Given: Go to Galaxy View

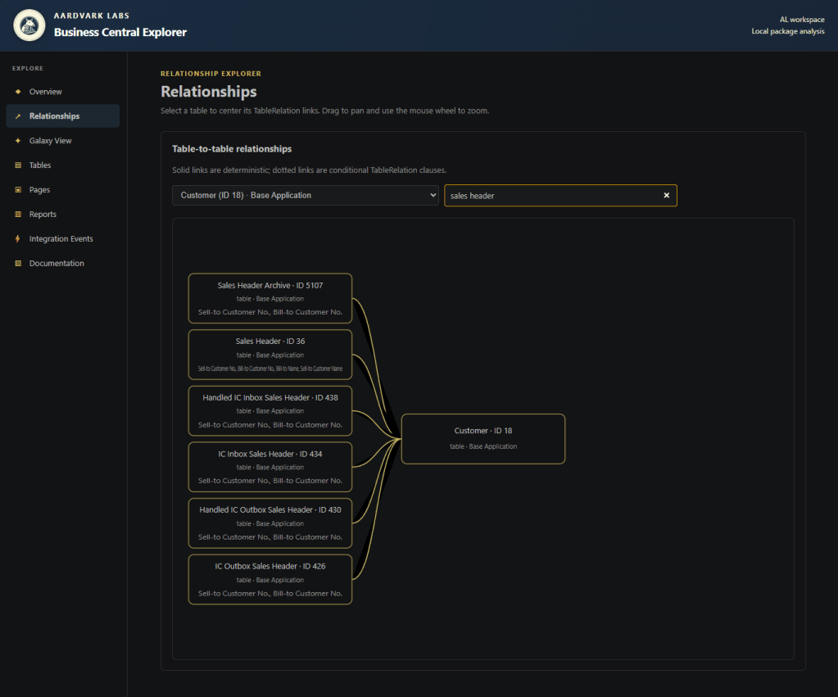Looking at the screenshot, I should click(62, 141).
